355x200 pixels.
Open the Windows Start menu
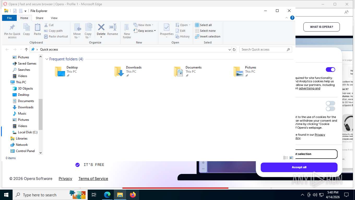[x=6, y=195]
